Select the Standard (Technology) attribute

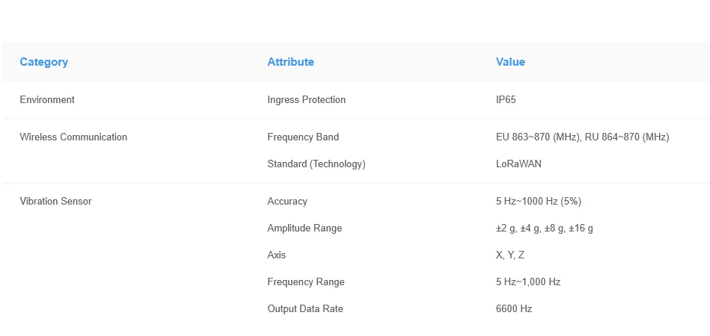316,164
